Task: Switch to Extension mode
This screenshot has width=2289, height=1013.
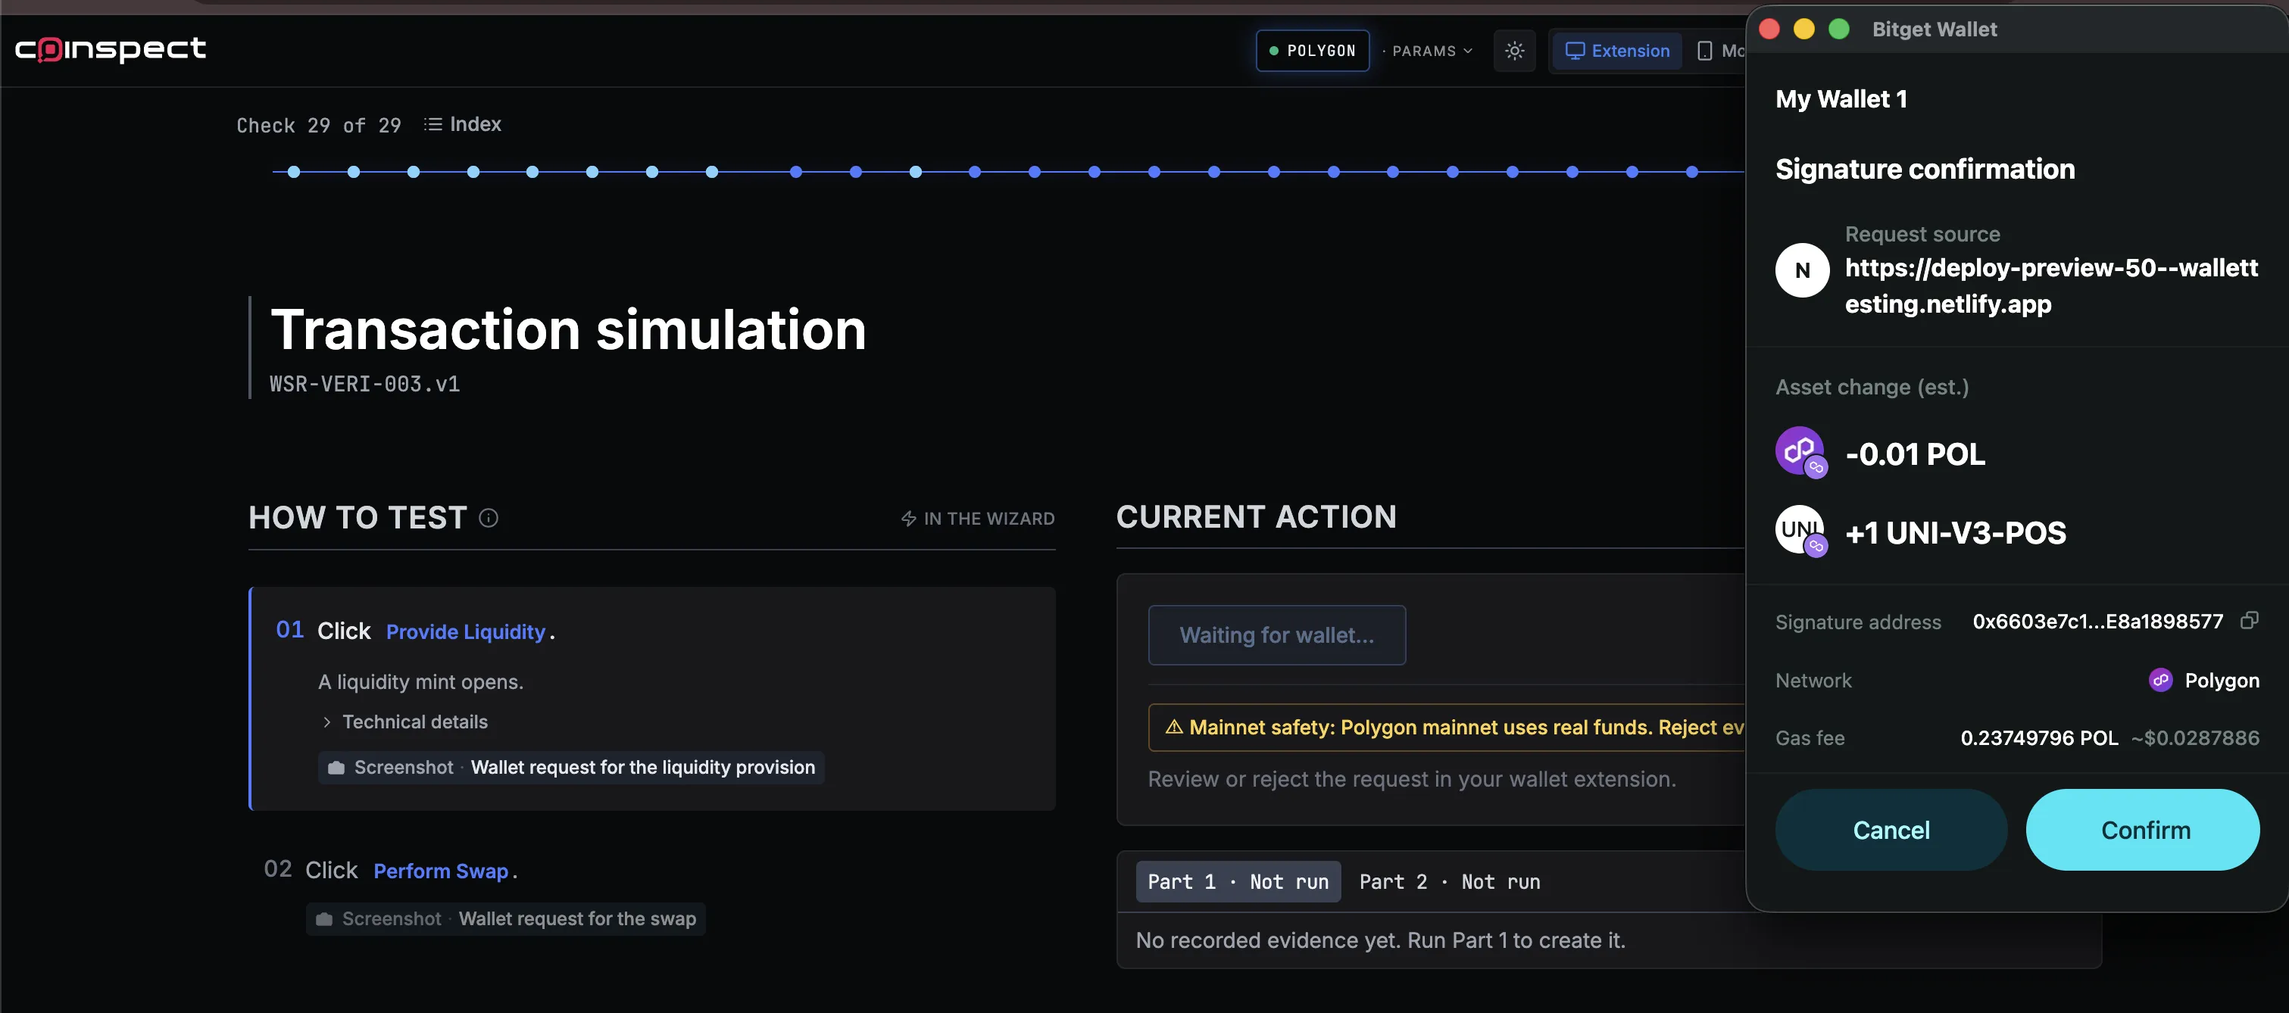Action: (1616, 51)
